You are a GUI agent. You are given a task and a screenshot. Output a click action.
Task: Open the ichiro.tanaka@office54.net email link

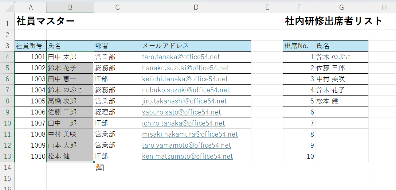183,123
